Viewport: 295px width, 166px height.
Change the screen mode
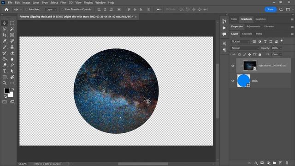(x=12, y=102)
